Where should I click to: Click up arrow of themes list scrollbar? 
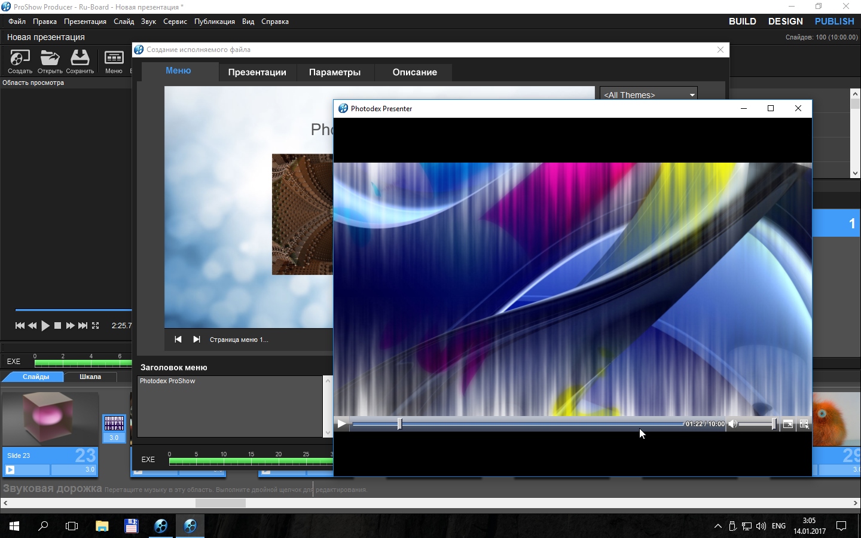[x=855, y=93]
